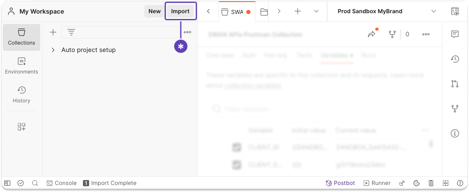Screen dimensions: 469x192
Task: Open the Environments sidebar panel
Action: (22, 65)
